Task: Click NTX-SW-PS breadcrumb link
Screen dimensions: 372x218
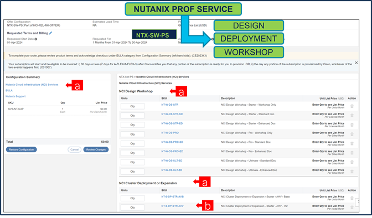Action: (x=126, y=77)
